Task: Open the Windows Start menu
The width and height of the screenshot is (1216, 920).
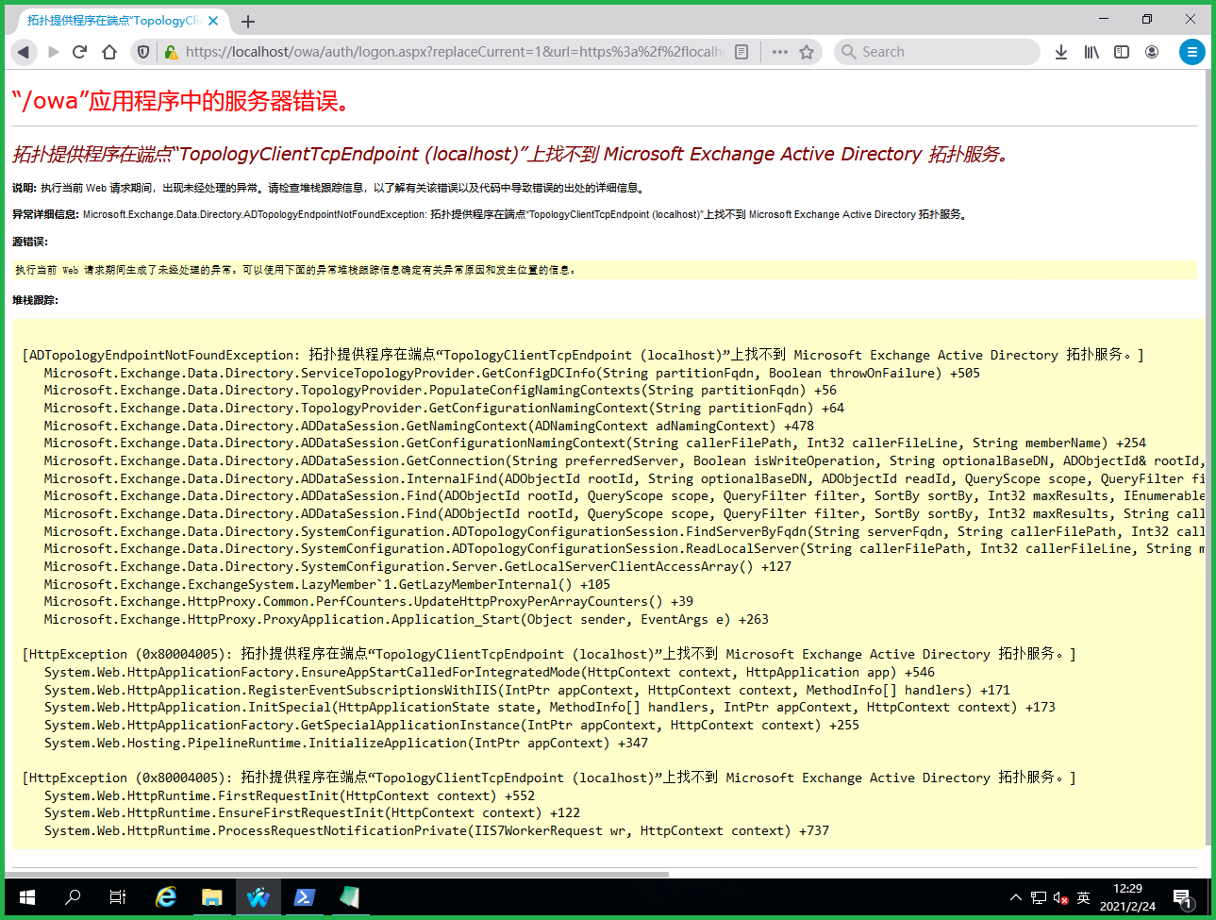Action: click(26, 897)
